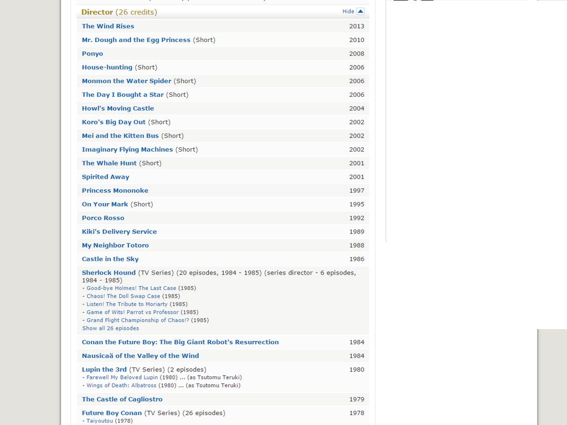
Task: Click the Hide link for Director credits
Action: (348, 12)
